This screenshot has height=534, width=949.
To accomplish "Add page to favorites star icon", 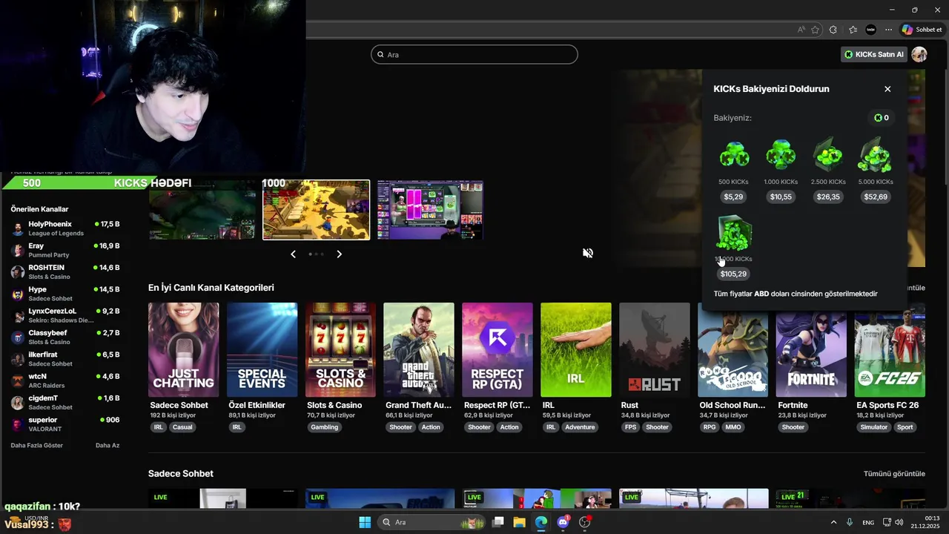I will (x=815, y=30).
